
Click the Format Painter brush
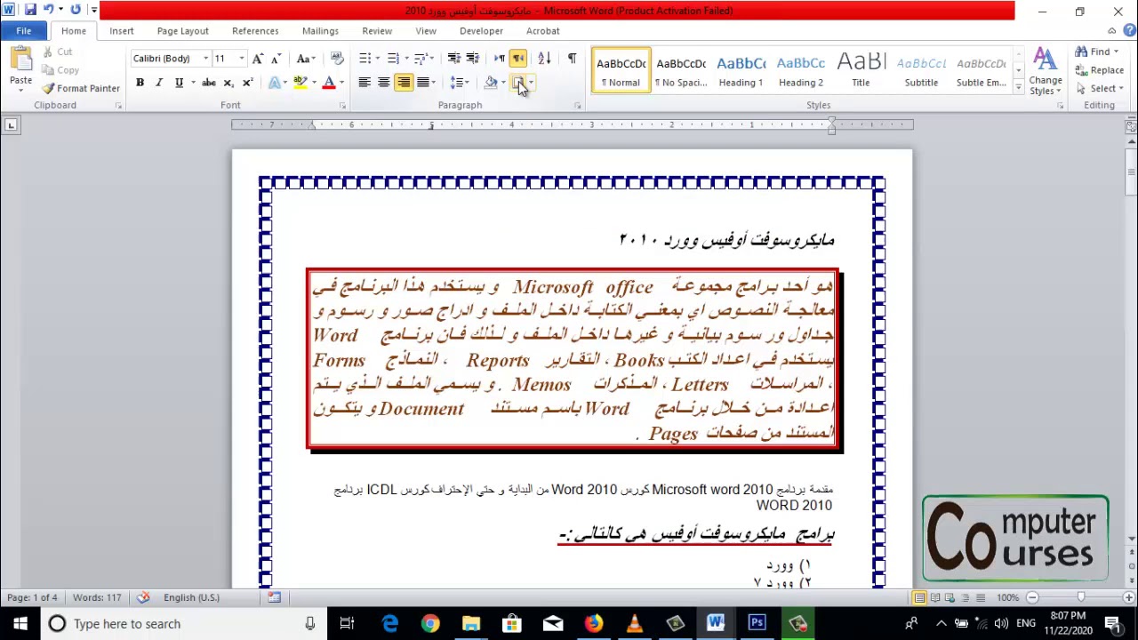point(48,89)
